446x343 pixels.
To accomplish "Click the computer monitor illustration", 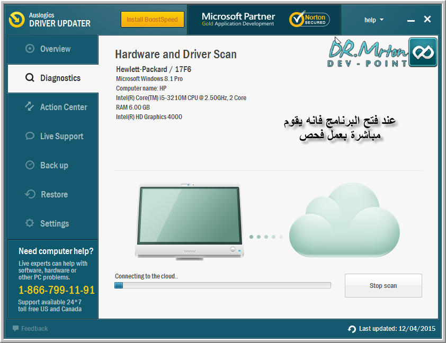I will (190, 222).
